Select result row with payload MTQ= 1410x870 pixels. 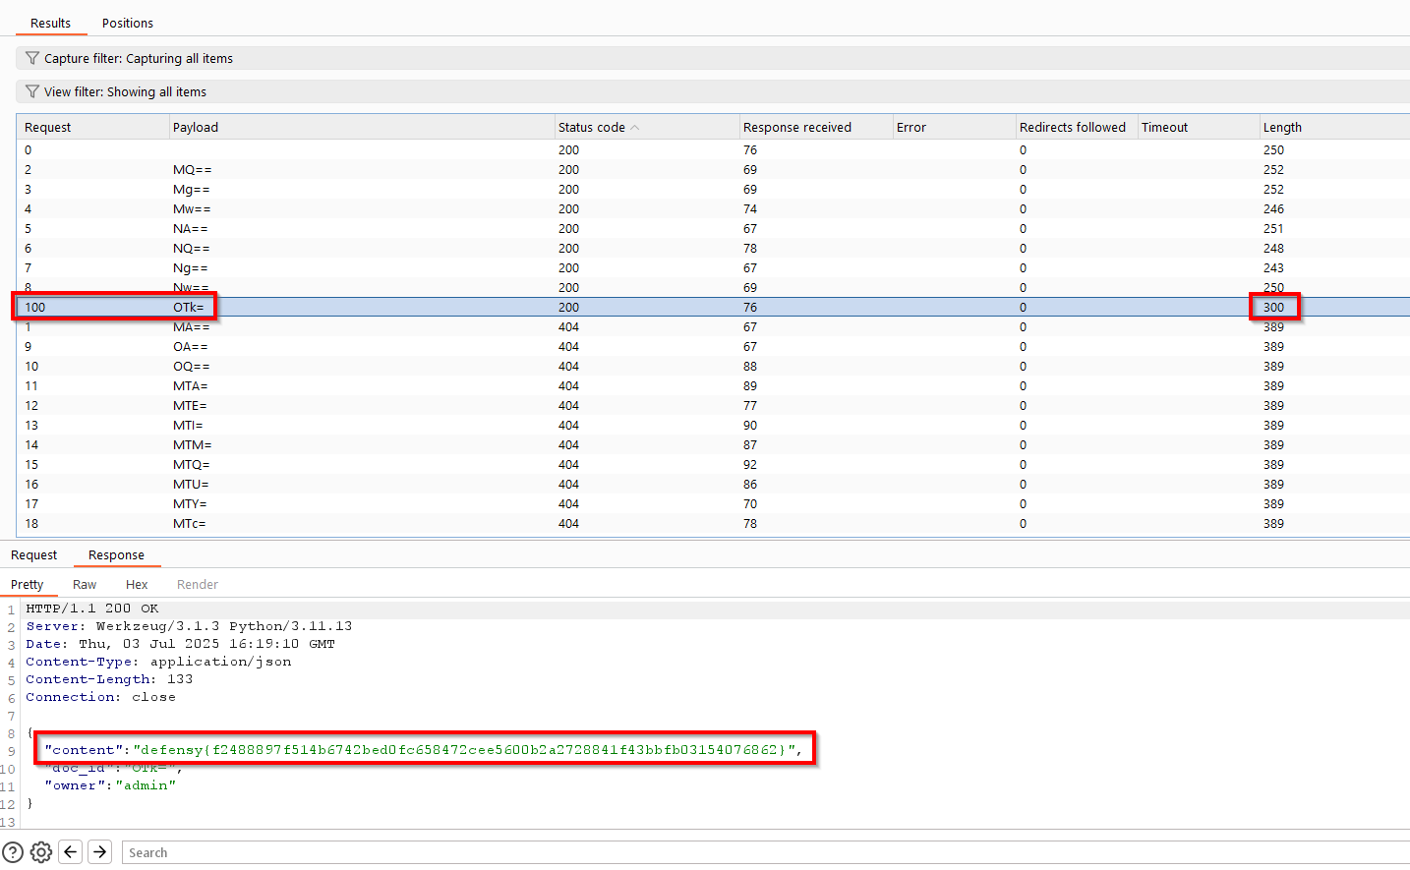(x=713, y=465)
